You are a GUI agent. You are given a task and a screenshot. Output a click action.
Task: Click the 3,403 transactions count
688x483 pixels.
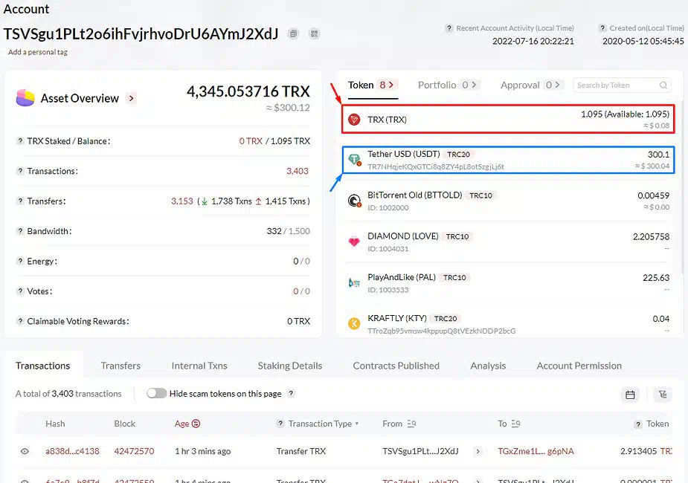(x=298, y=171)
